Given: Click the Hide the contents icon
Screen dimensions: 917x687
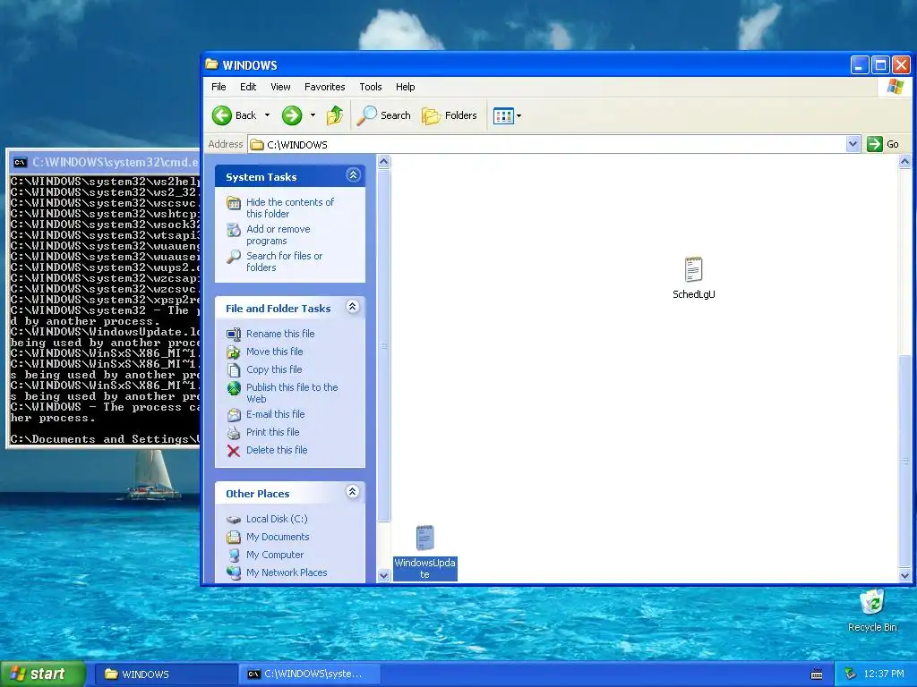Looking at the screenshot, I should pyautogui.click(x=234, y=203).
